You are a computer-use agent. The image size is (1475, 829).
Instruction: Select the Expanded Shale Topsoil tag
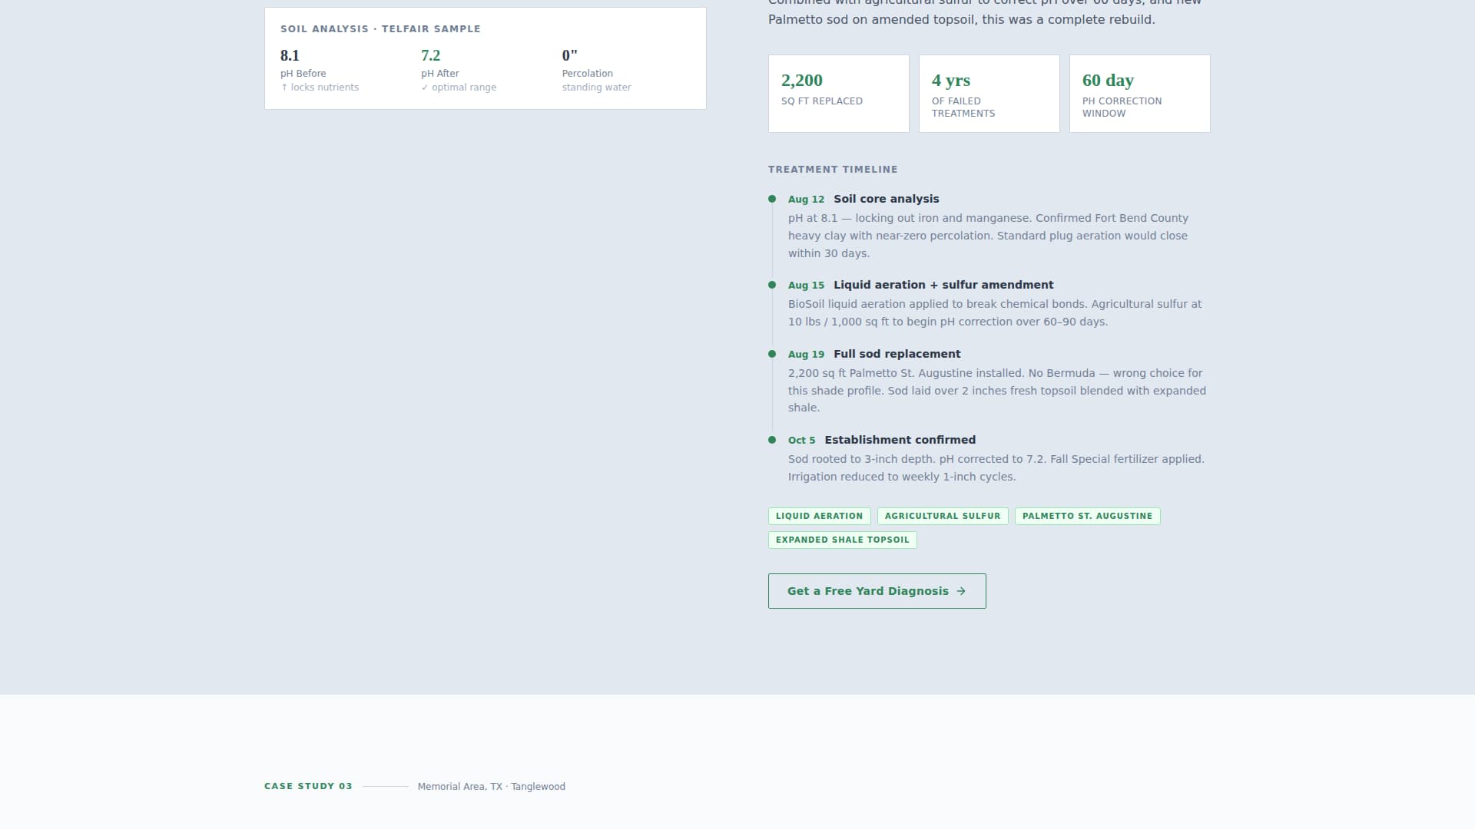(x=842, y=540)
